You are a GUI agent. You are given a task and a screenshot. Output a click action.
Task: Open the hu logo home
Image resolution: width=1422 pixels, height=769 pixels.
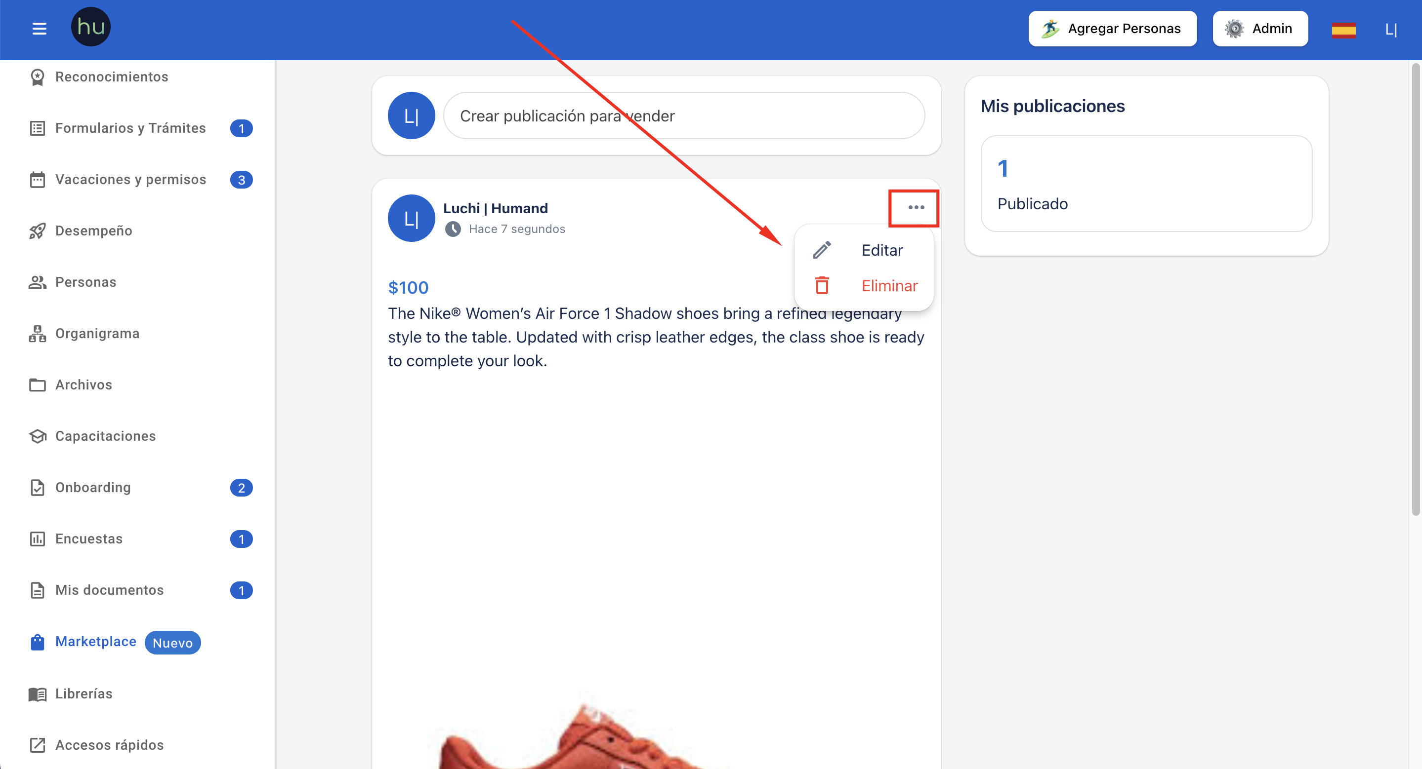pyautogui.click(x=90, y=27)
